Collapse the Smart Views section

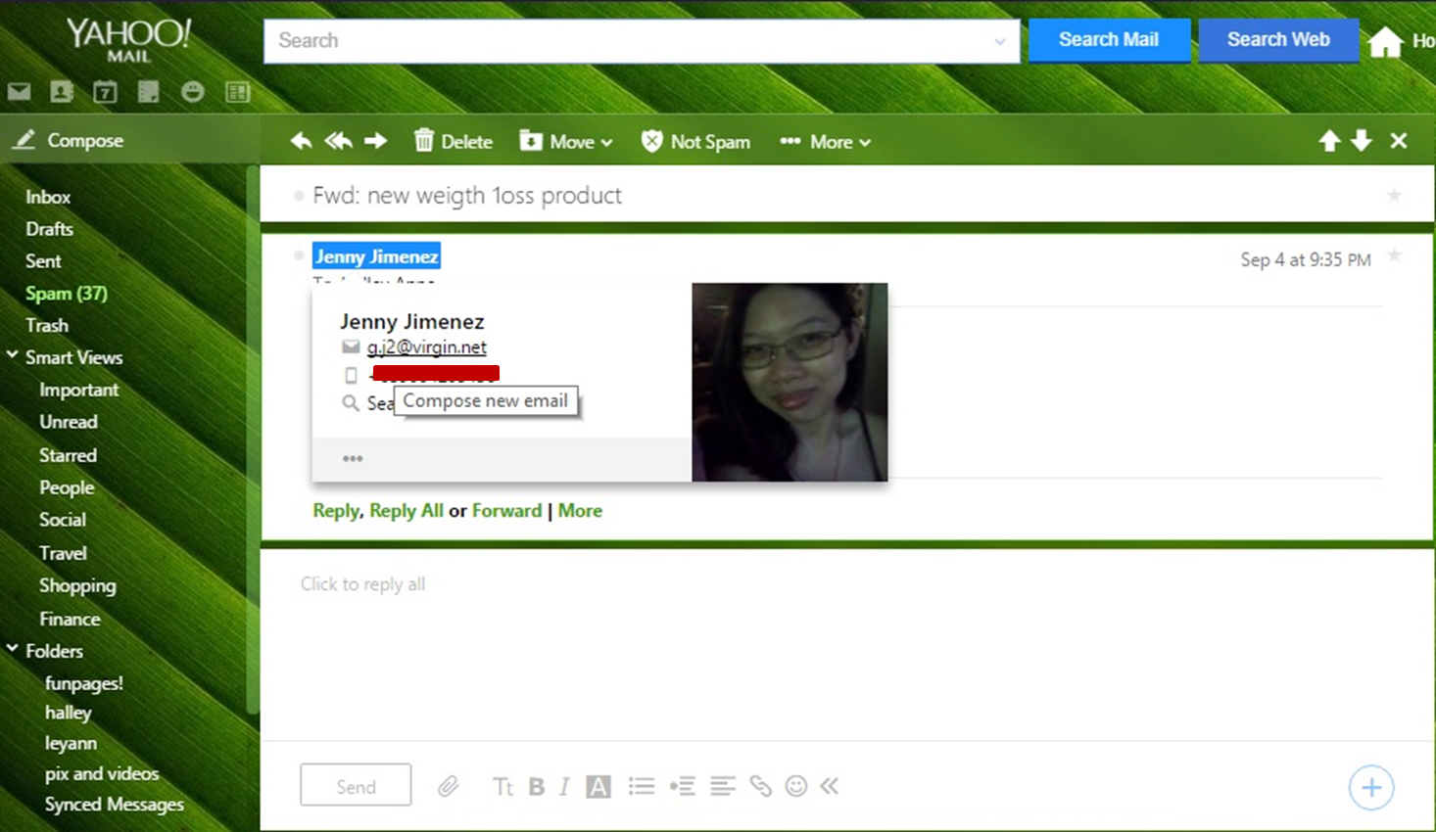[x=13, y=356]
